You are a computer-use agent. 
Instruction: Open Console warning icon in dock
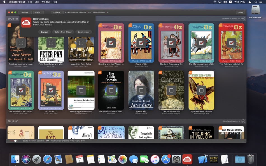click(x=214, y=159)
